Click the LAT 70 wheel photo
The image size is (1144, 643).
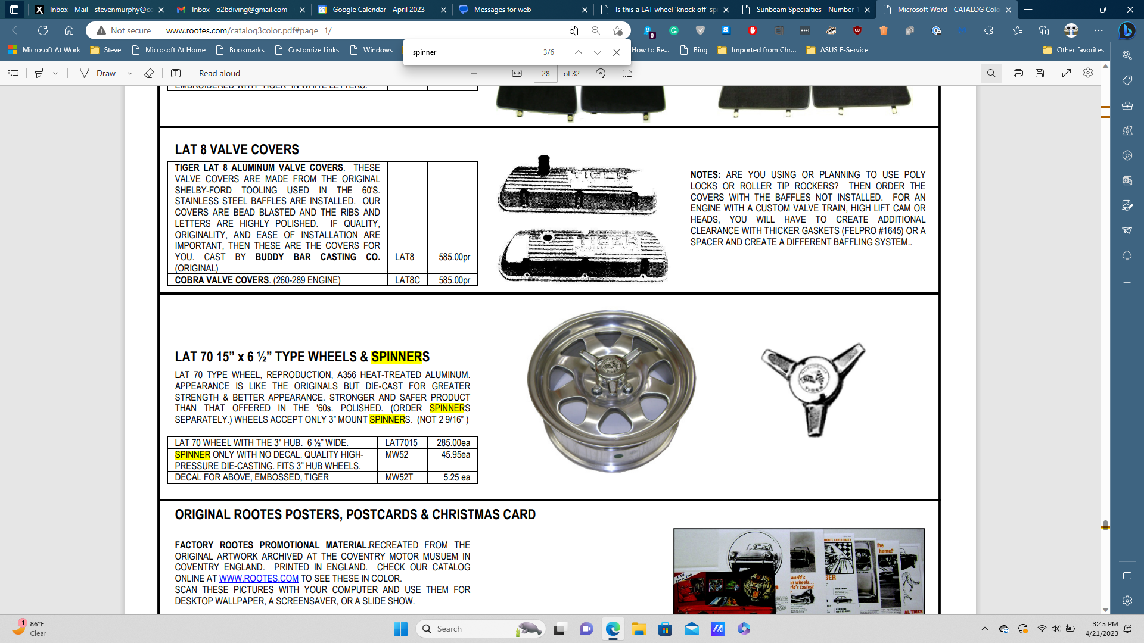pos(612,391)
